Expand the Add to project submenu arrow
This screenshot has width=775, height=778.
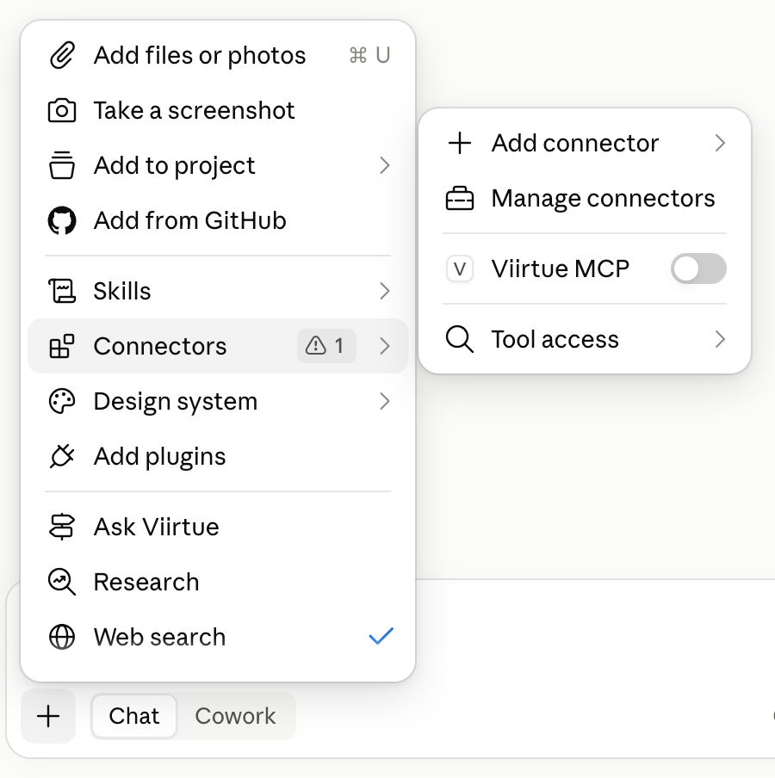click(x=385, y=165)
